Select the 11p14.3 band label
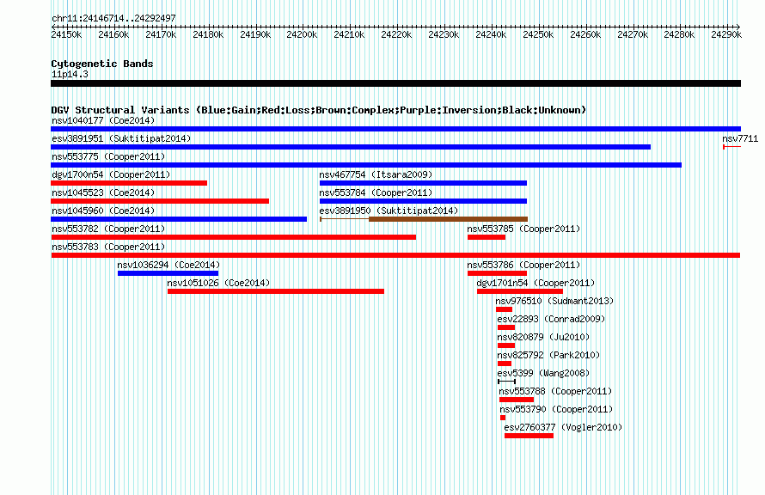The image size is (765, 495). click(x=70, y=74)
